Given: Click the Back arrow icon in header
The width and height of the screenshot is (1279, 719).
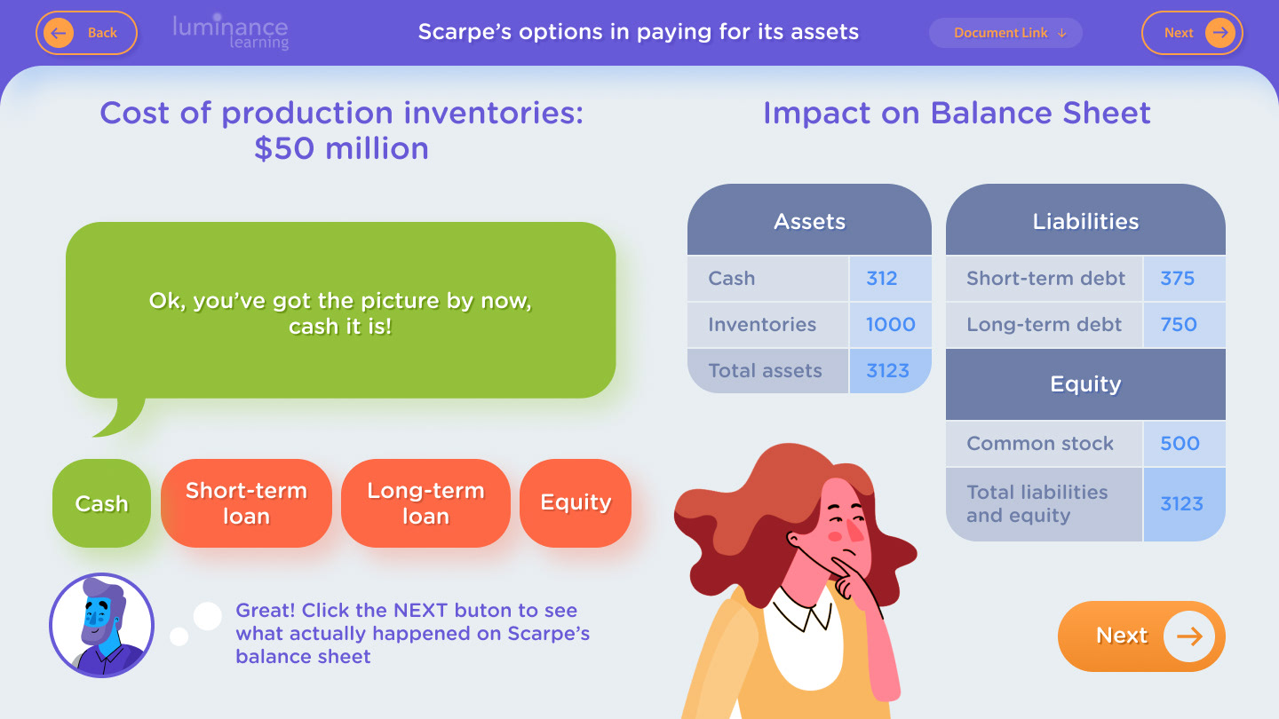Looking at the screenshot, I should coord(59,33).
